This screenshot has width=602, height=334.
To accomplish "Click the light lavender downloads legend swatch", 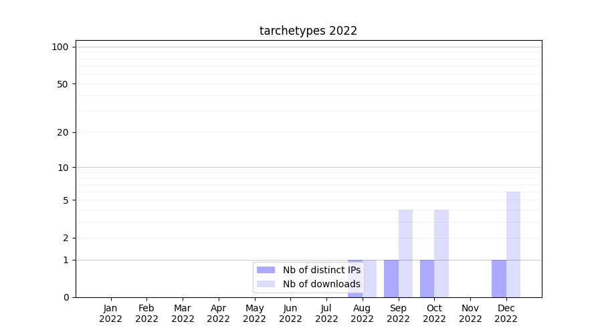I will [266, 284].
